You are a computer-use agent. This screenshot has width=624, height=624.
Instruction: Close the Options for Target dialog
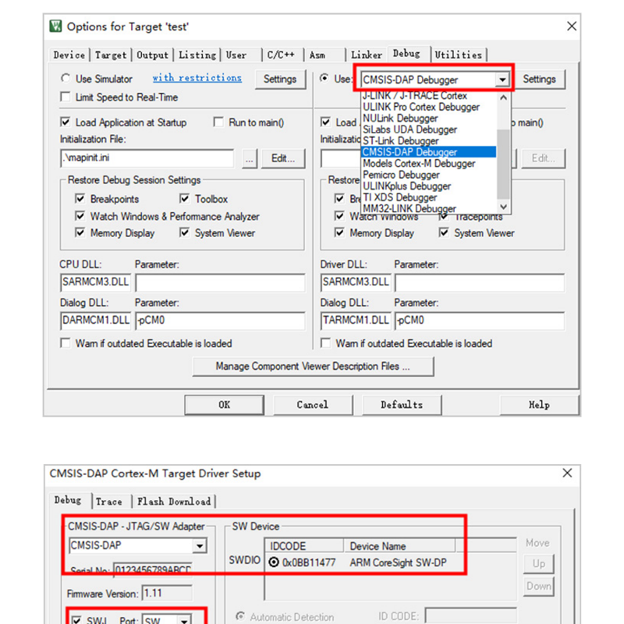click(571, 27)
